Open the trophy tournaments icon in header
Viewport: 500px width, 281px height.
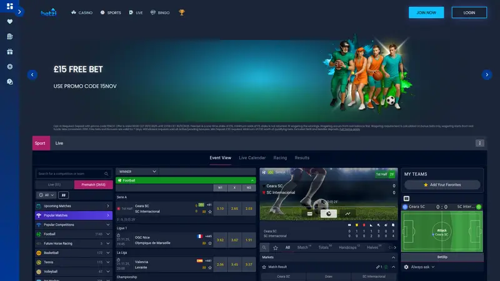click(x=182, y=12)
